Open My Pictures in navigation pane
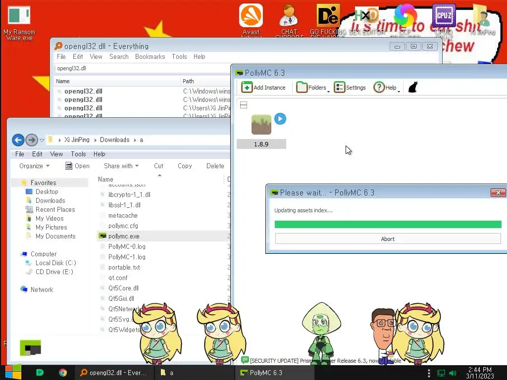The image size is (507, 380). 51,227
